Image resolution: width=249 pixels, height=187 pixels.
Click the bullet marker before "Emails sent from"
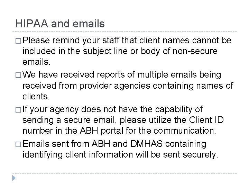pyautogui.click(x=18, y=143)
